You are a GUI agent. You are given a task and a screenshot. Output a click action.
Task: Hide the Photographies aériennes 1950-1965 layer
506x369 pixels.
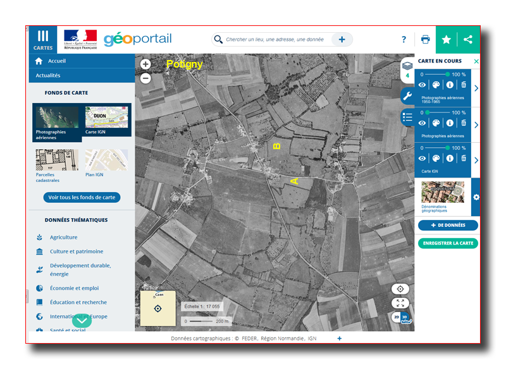click(422, 85)
